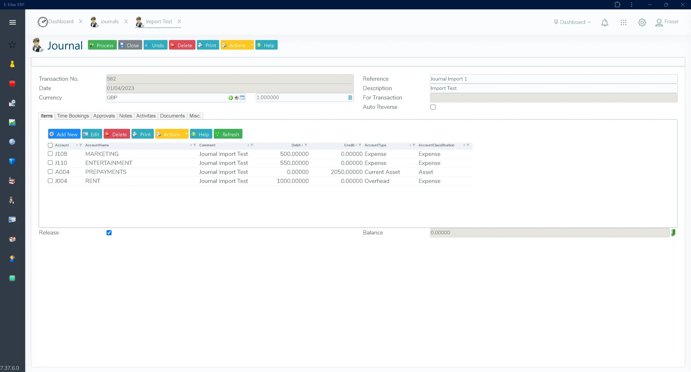691x372 pixels.
Task: Untick the Release checkbox
Action: point(109,232)
